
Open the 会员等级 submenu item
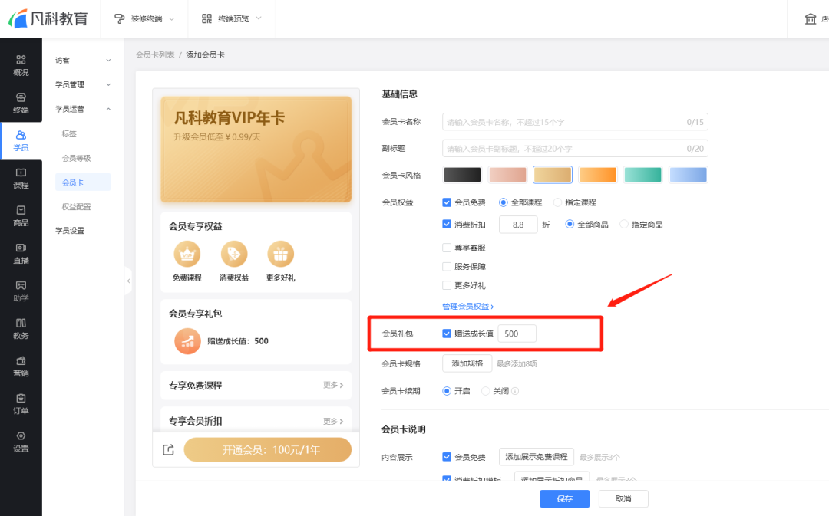76,158
